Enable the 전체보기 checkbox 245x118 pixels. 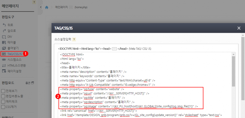3,91
